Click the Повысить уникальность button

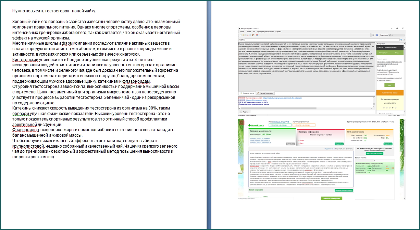click(374, 153)
